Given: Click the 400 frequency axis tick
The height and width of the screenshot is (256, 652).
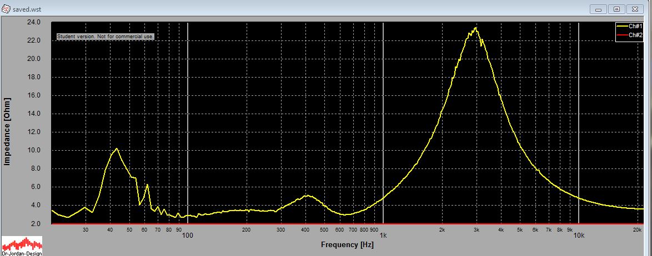Looking at the screenshot, I should tap(305, 229).
